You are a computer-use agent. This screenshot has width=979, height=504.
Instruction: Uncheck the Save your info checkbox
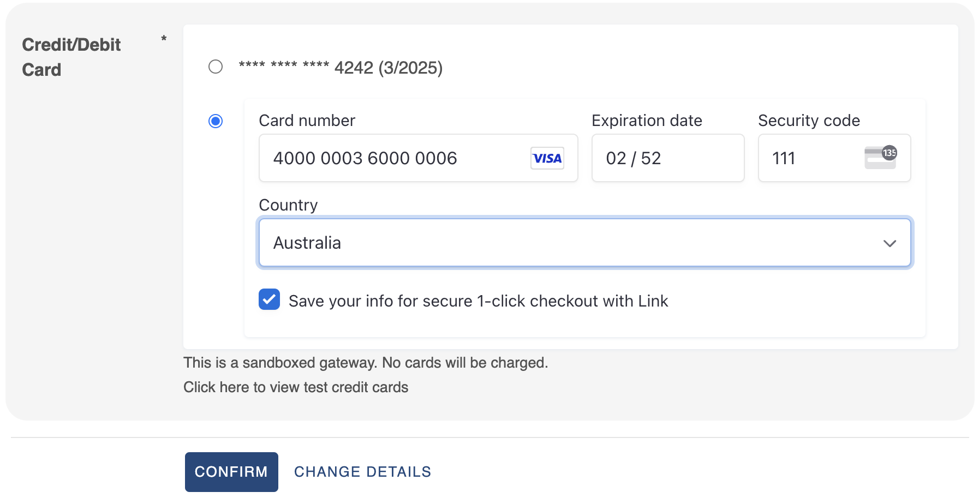[269, 299]
